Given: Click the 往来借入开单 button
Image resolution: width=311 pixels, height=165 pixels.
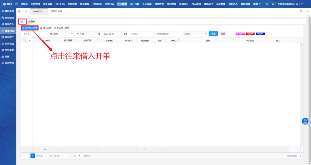Looking at the screenshot, I should point(30,28).
